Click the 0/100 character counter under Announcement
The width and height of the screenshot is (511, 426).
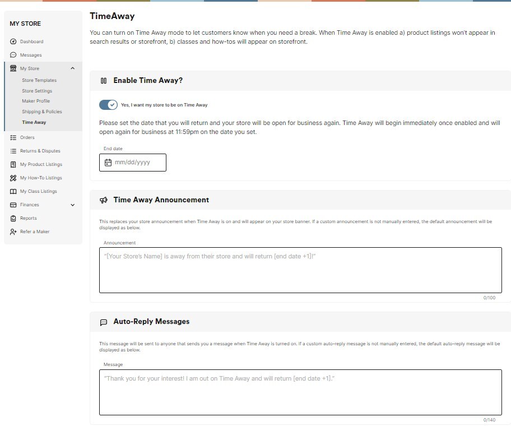coord(489,298)
